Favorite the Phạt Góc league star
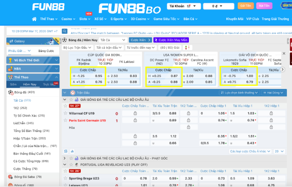Viewport: 292px width, 187px height. [x=71, y=158]
